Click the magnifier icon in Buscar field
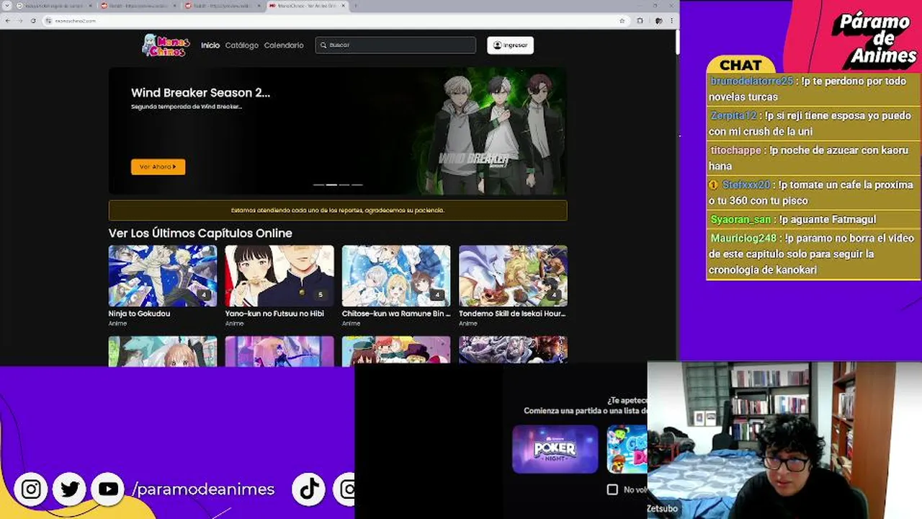The height and width of the screenshot is (519, 922). pos(323,45)
